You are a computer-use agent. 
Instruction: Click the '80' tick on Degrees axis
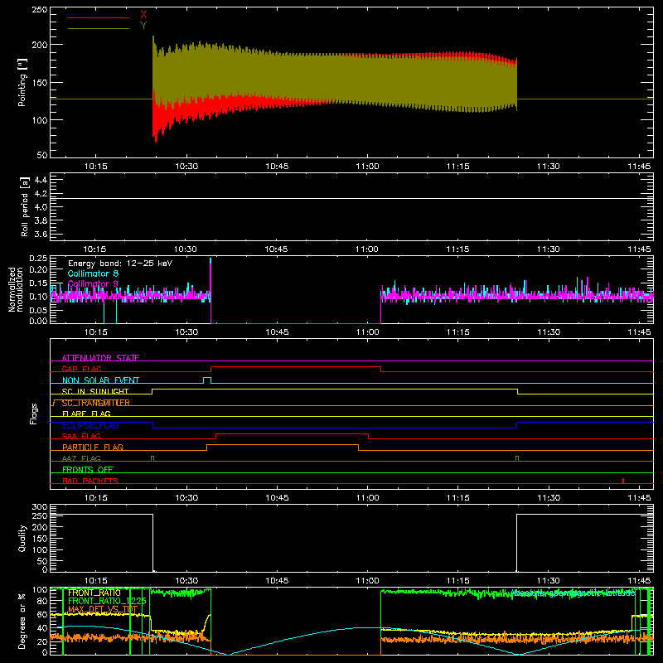[x=42, y=601]
